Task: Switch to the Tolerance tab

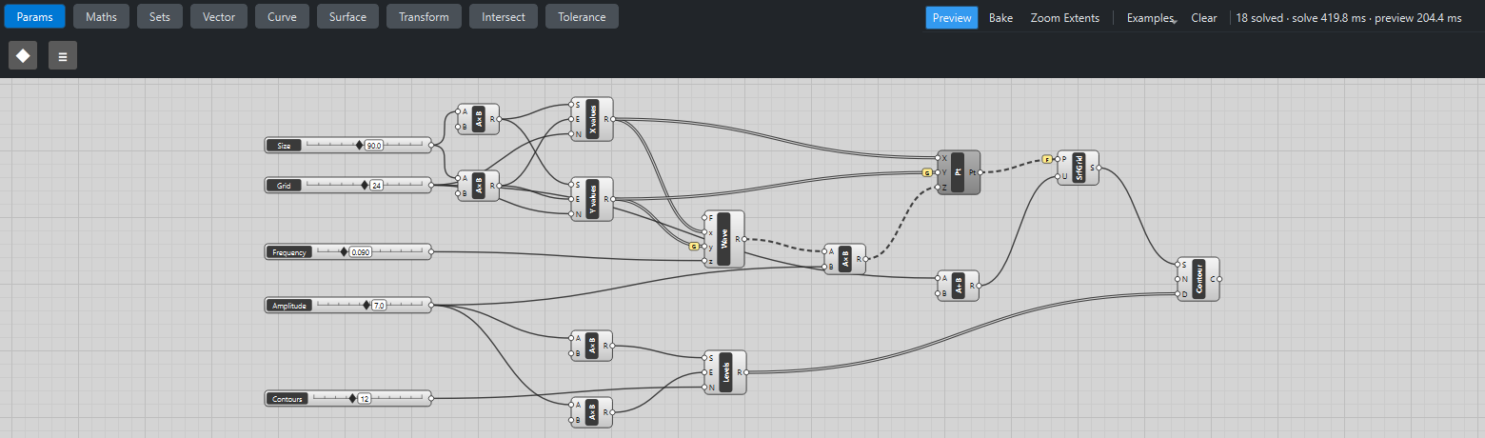Action: tap(582, 16)
